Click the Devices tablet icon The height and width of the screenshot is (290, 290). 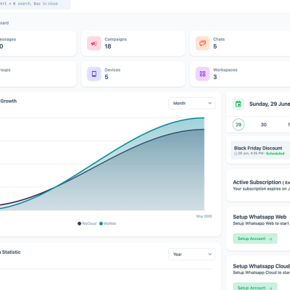pos(94,74)
